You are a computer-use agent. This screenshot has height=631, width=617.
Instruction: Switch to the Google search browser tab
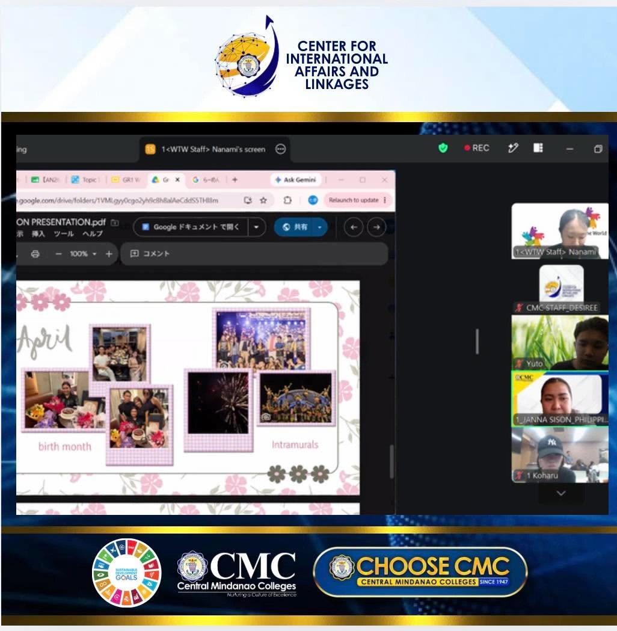click(206, 180)
